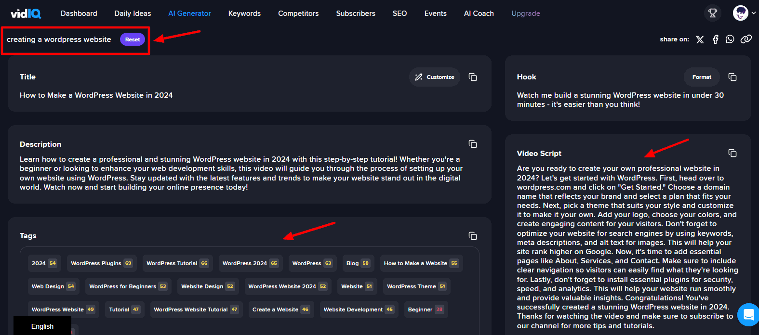Expand the profile avatar dropdown

tap(744, 13)
